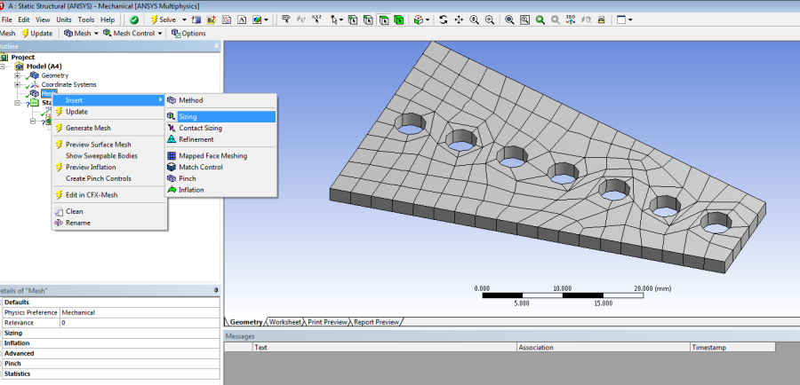
Task: Click the Magnifier Window icon
Action: [524, 20]
